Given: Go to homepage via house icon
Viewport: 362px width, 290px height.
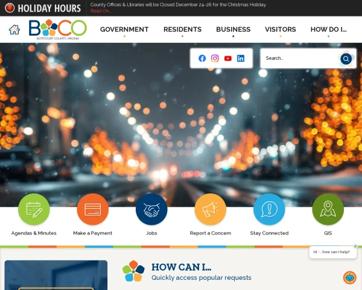Looking at the screenshot, I should pyautogui.click(x=14, y=30).
